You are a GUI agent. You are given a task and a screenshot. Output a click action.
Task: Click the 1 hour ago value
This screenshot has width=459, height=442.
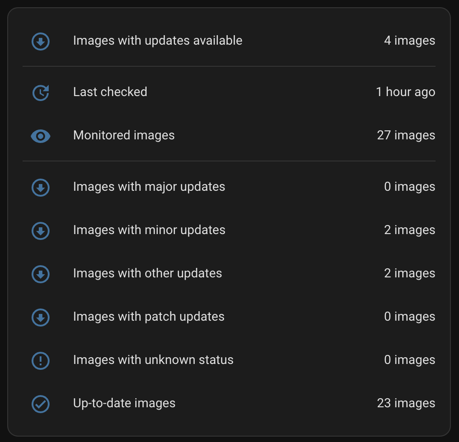[405, 92]
